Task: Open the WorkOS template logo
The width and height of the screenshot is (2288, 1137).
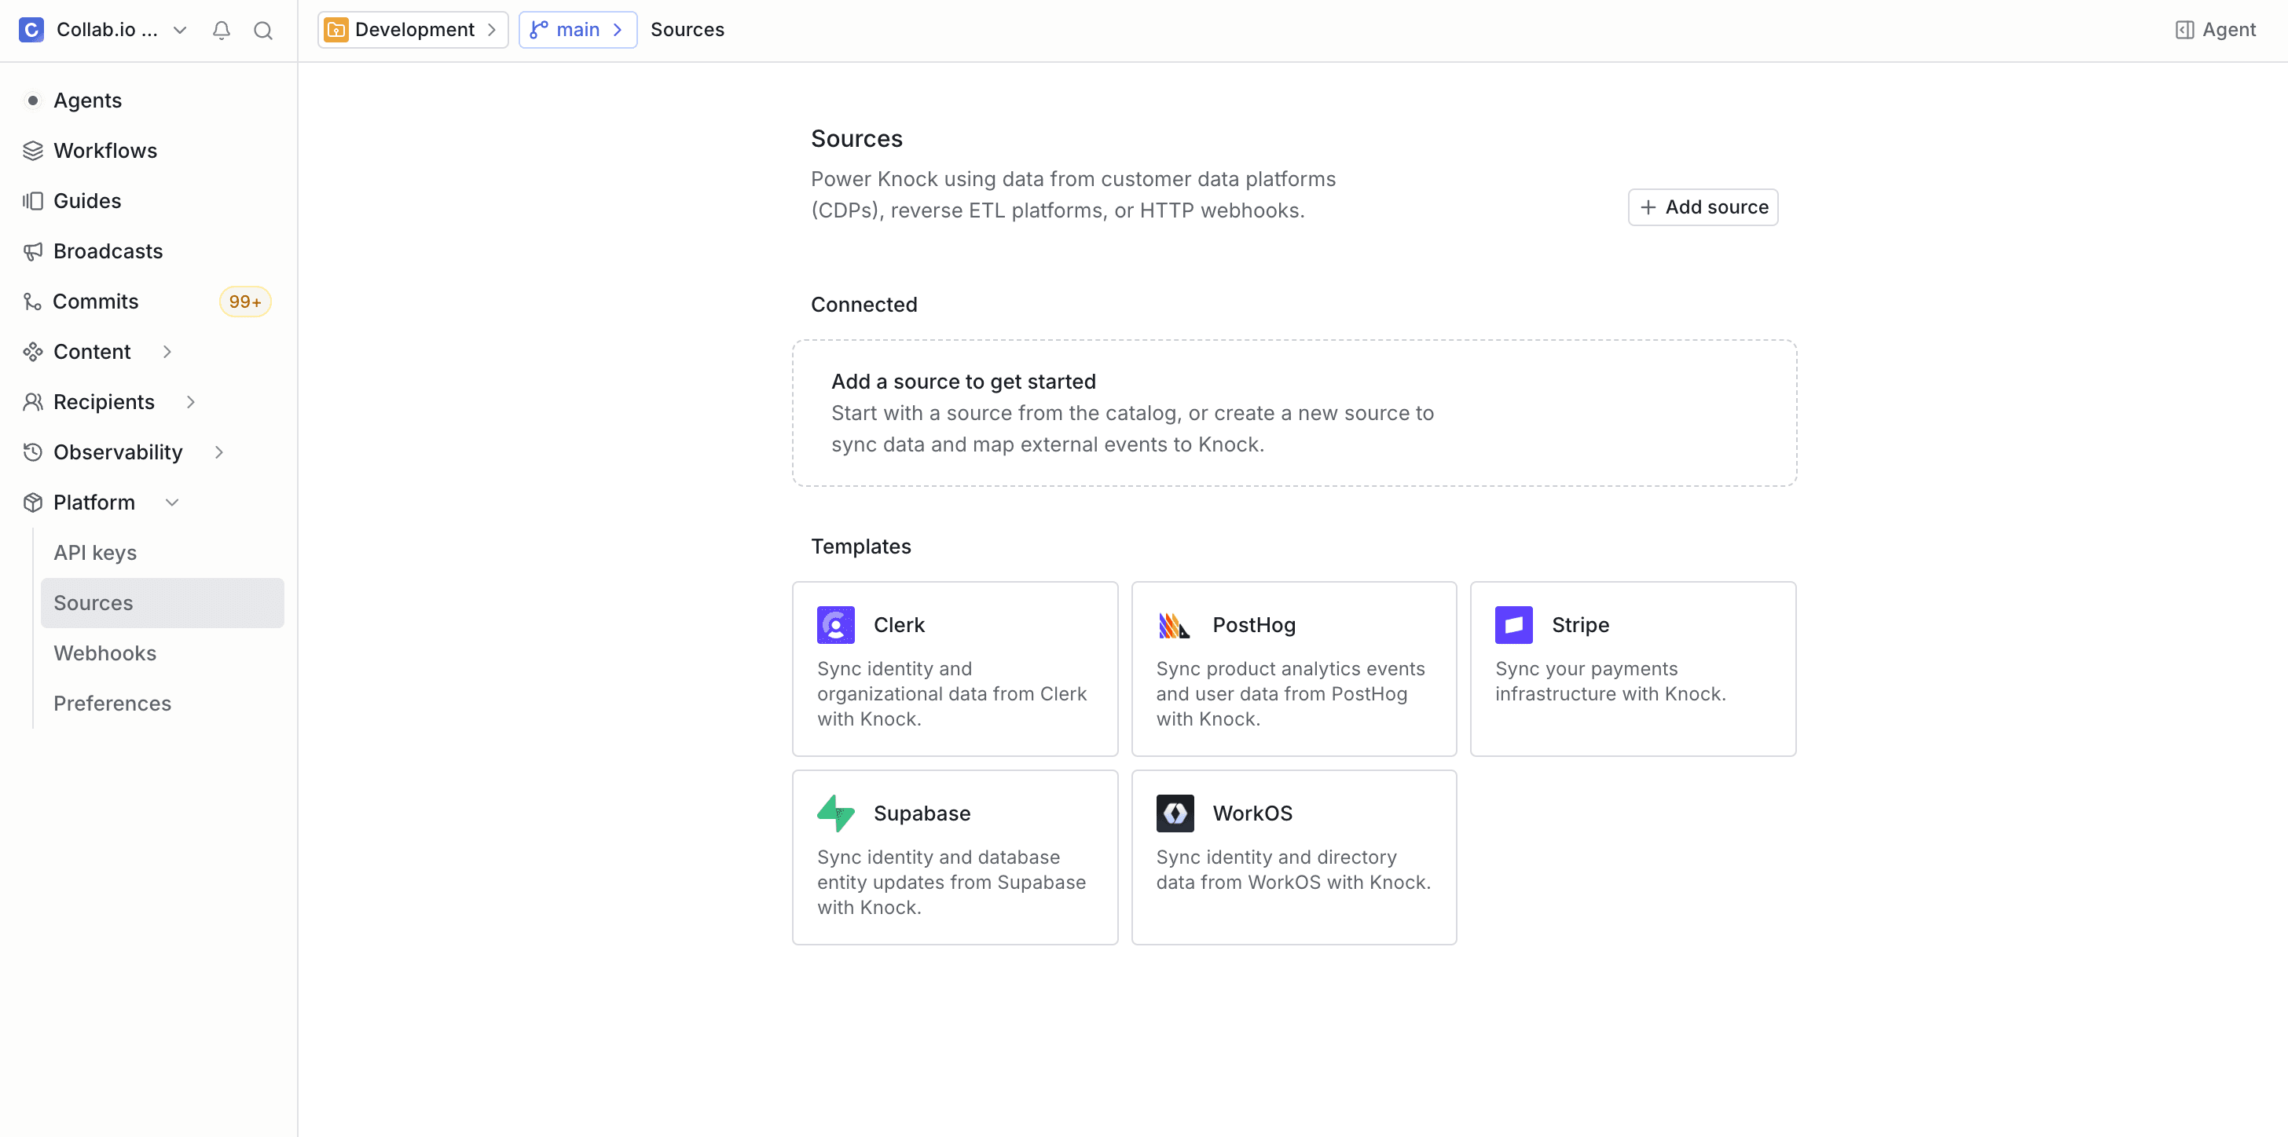Action: point(1174,813)
